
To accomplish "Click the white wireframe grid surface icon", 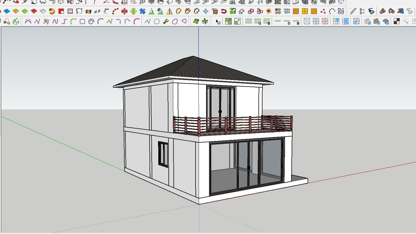I will click(x=43, y=11).
